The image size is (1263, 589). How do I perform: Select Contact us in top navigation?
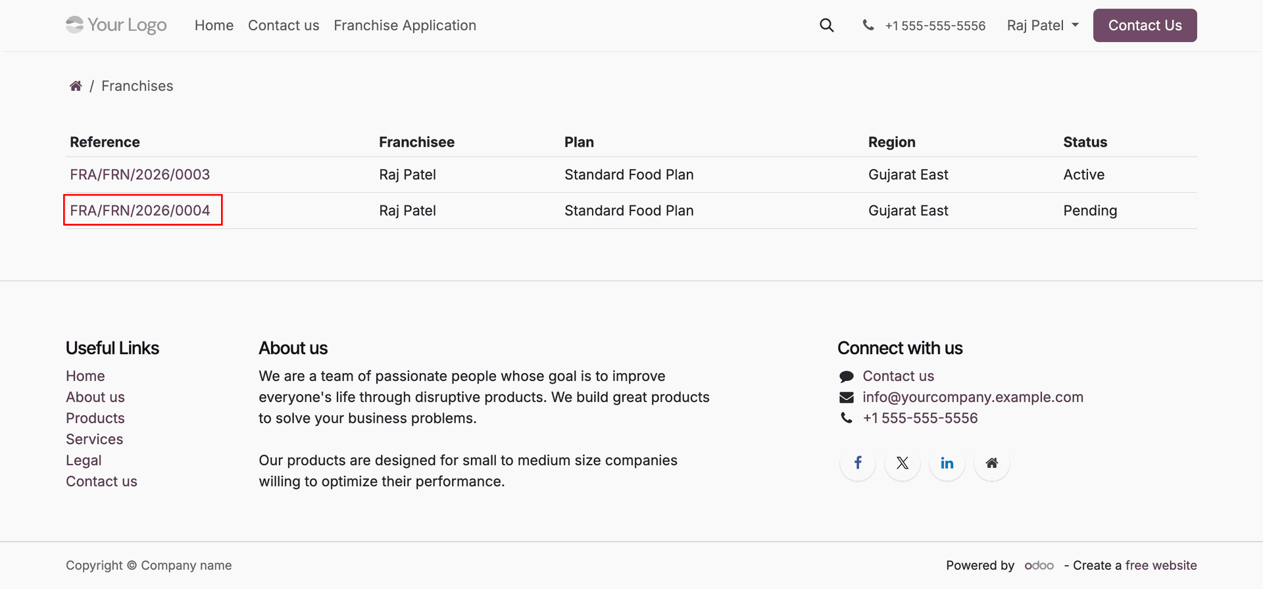click(x=284, y=26)
